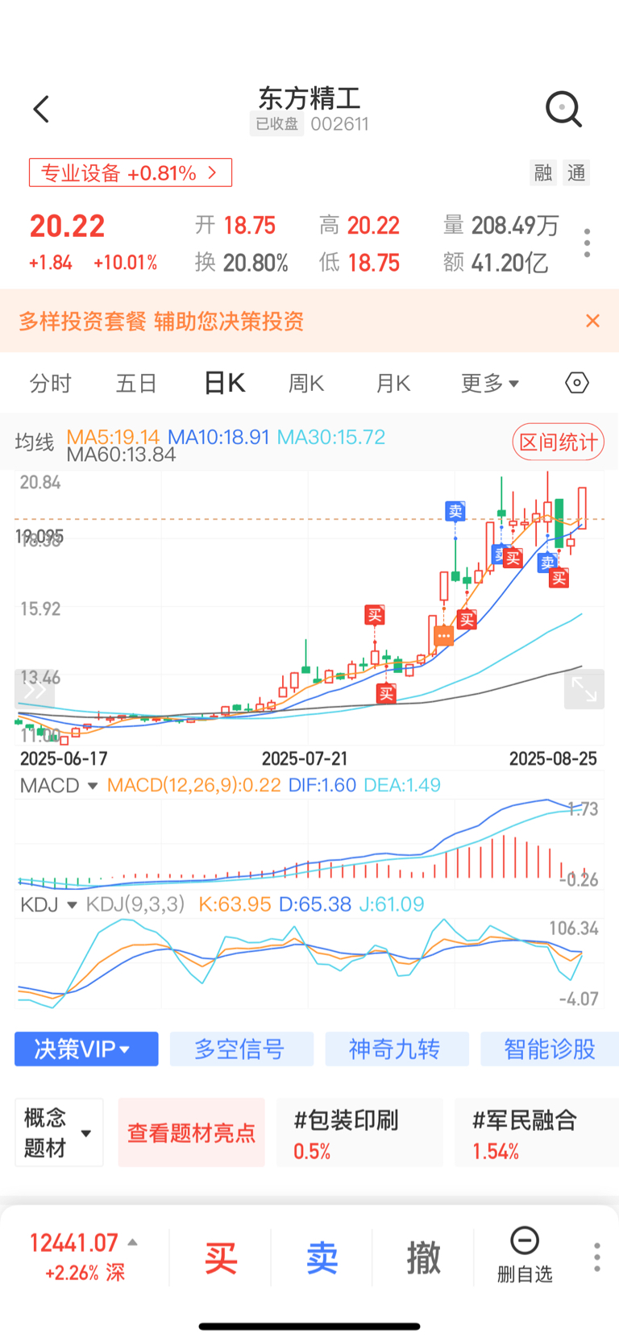Screen dimensions: 619x1342
Task: Expand the 概念题材 dropdown
Action: [x=59, y=1132]
